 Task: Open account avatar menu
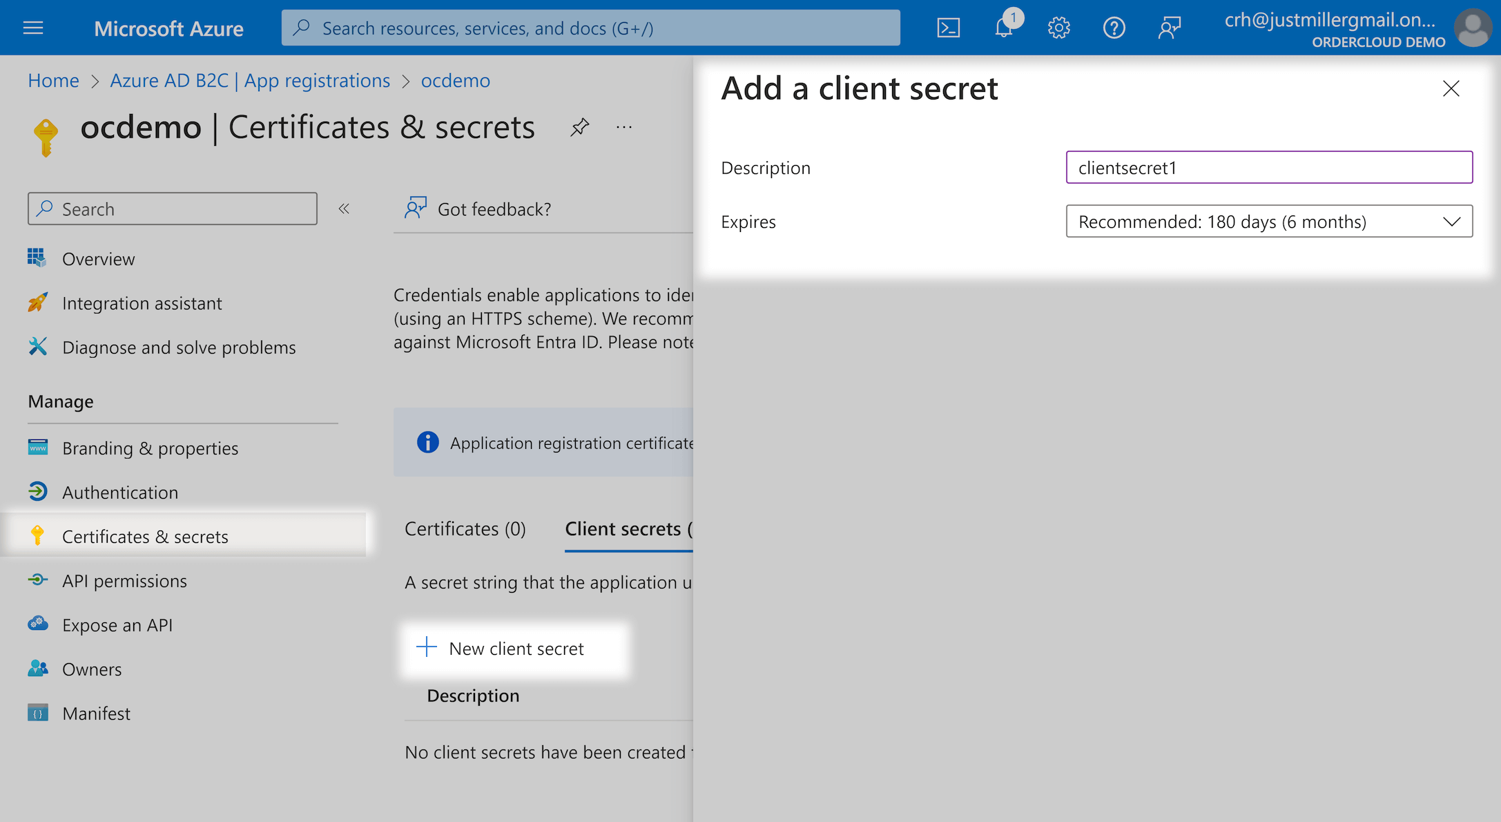(1473, 28)
